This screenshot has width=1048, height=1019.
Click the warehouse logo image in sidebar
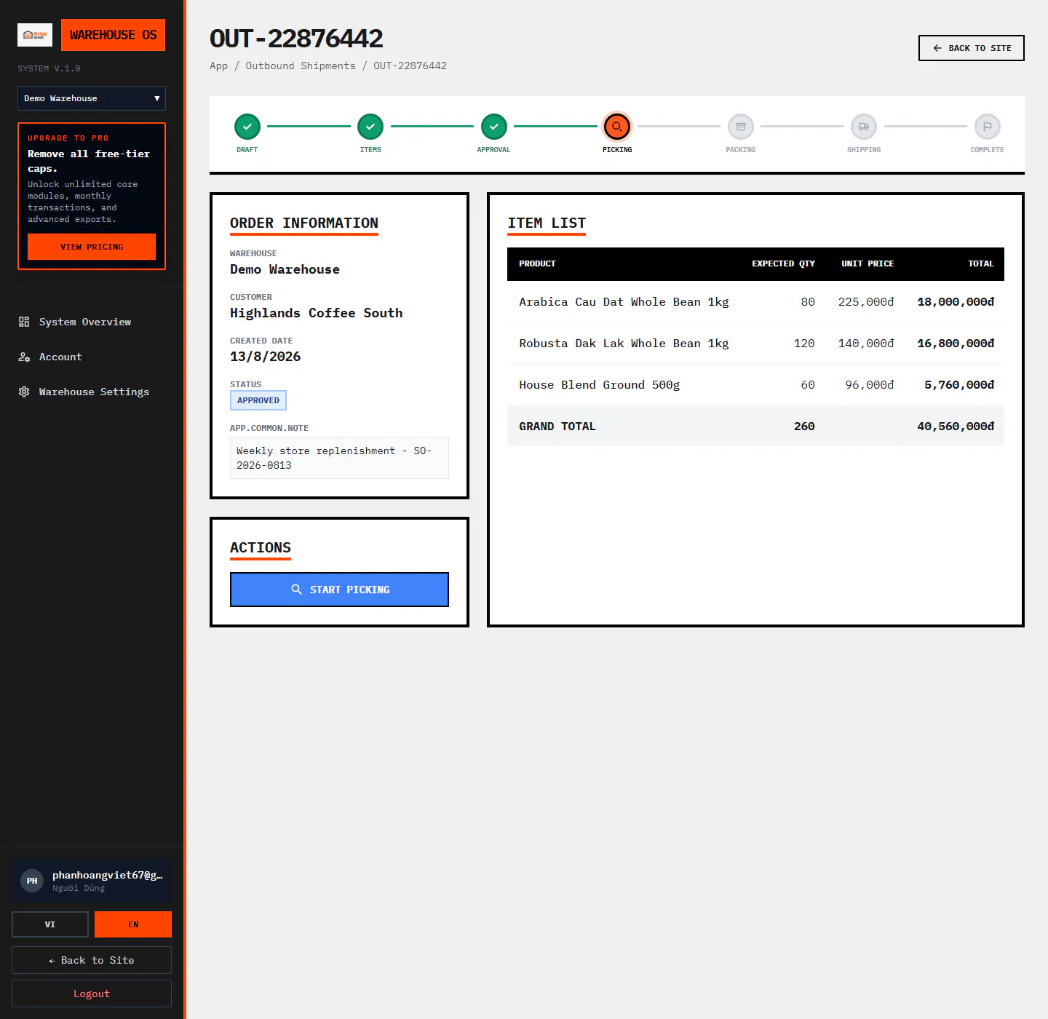tap(35, 35)
